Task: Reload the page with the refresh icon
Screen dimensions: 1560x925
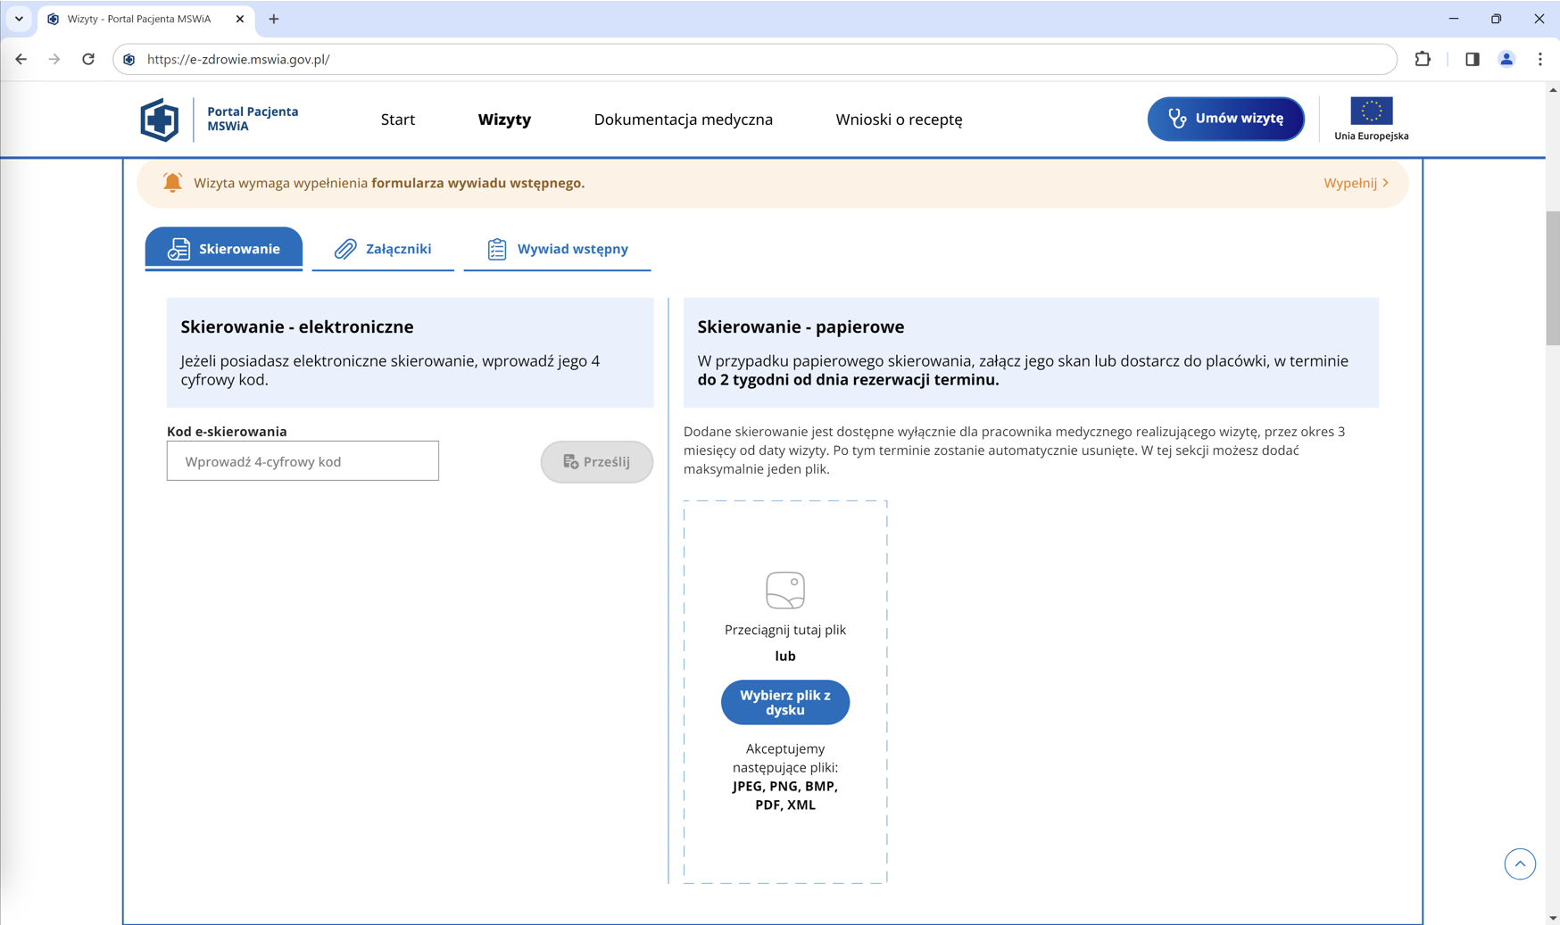Action: (x=88, y=60)
